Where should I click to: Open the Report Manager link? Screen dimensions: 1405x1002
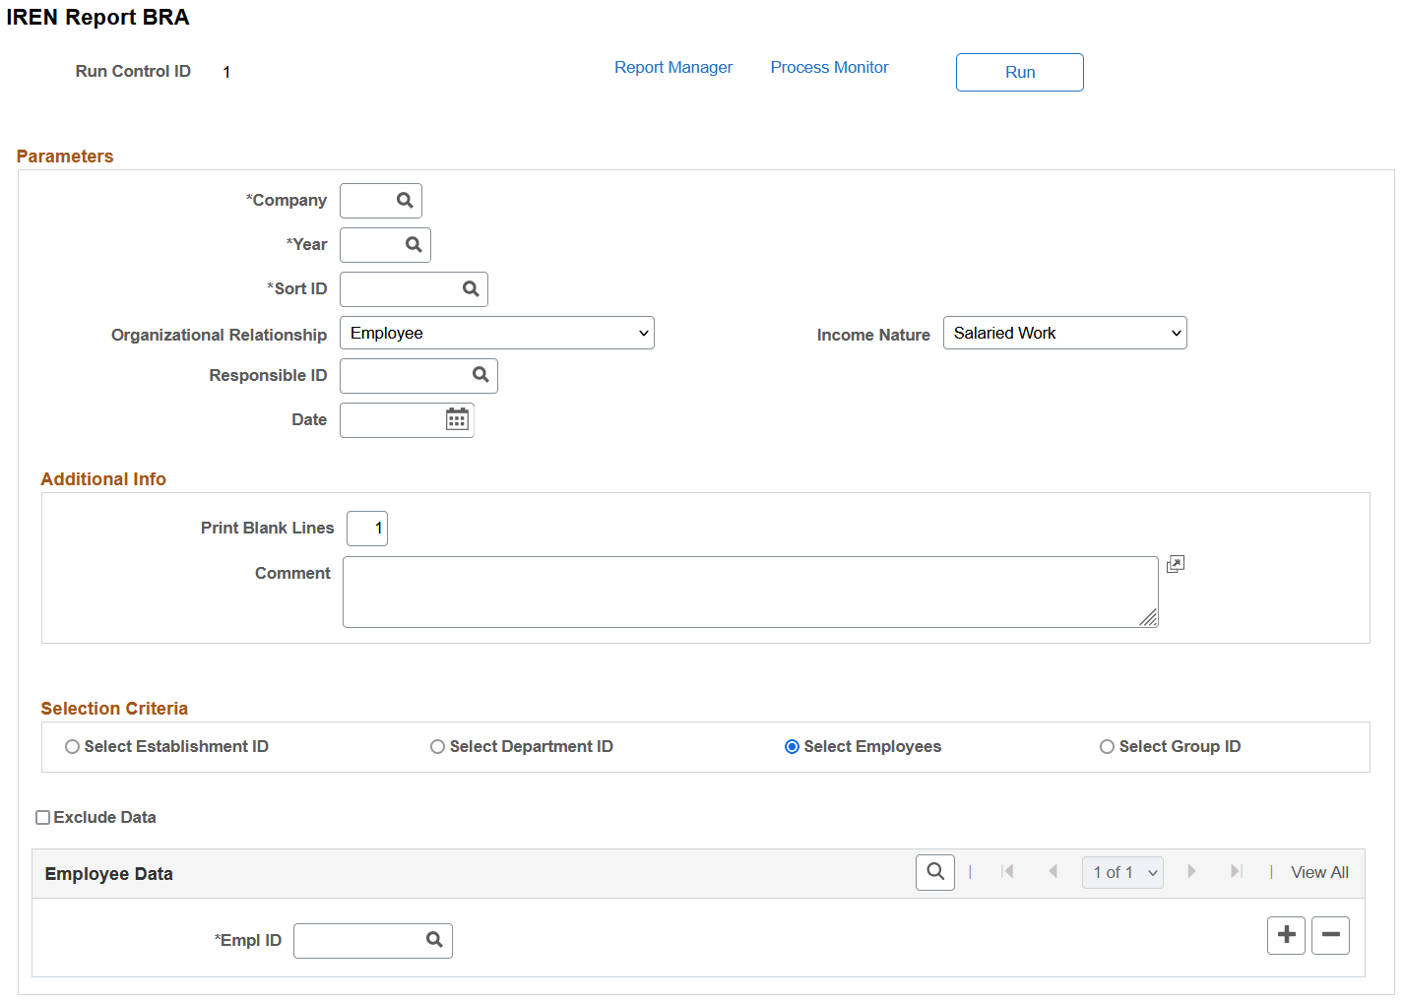673,67
